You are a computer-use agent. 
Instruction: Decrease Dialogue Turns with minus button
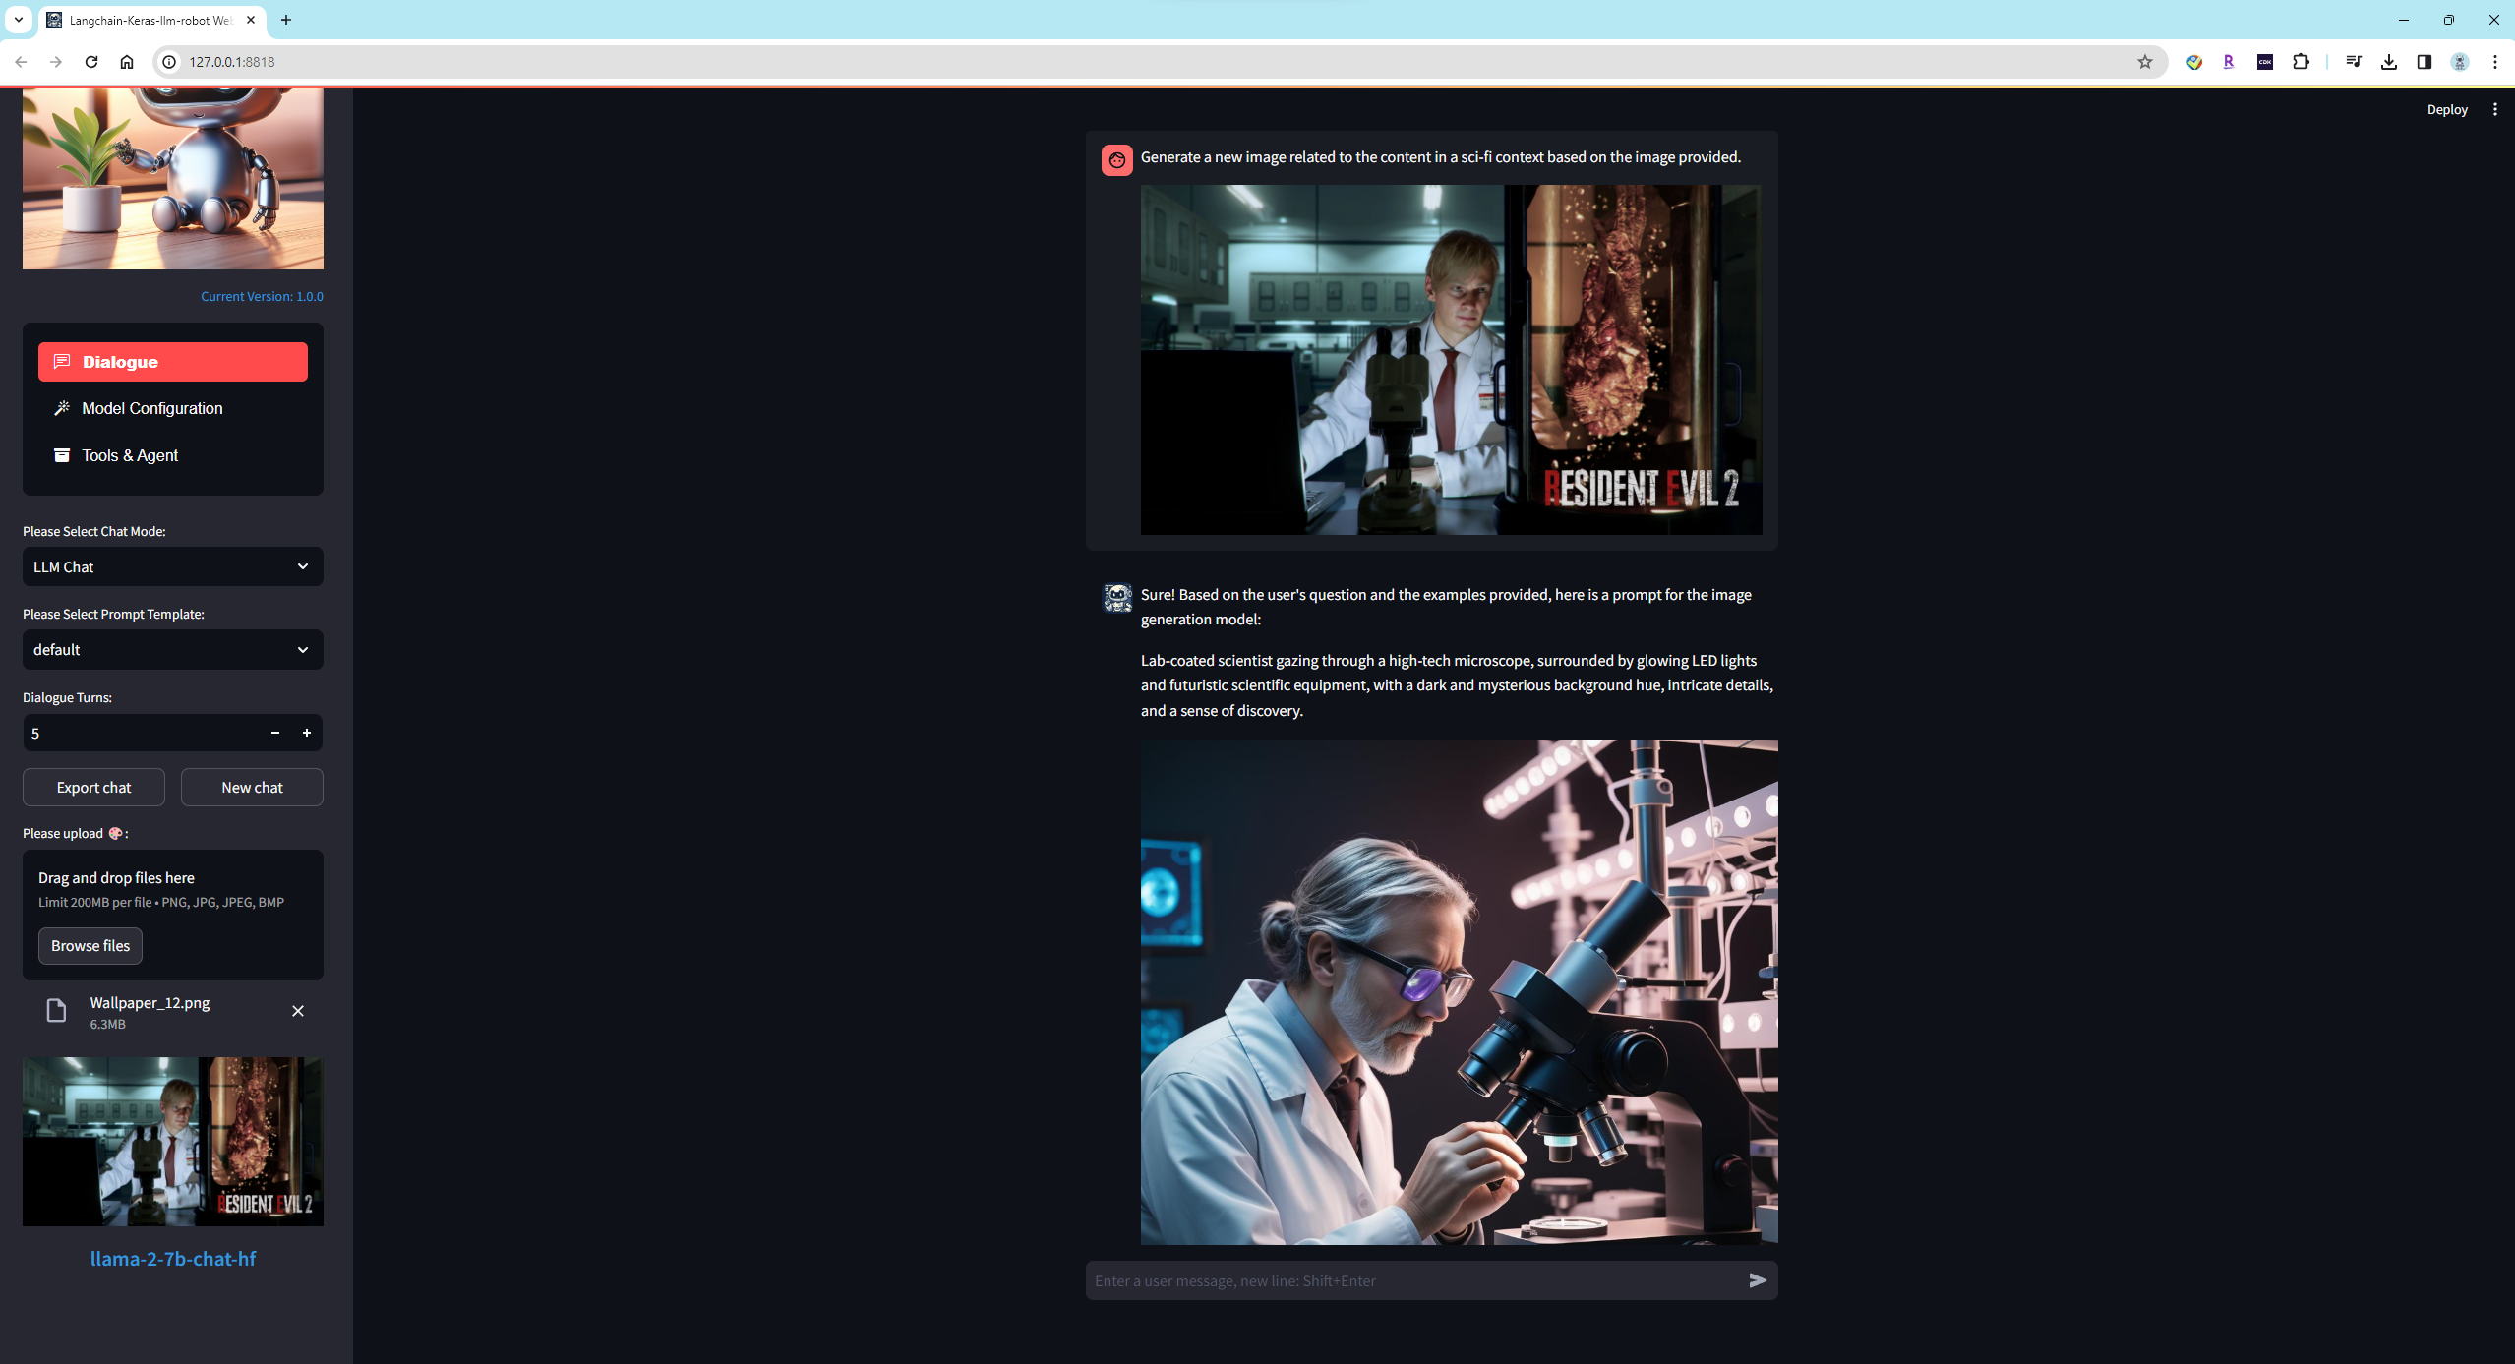[x=275, y=733]
